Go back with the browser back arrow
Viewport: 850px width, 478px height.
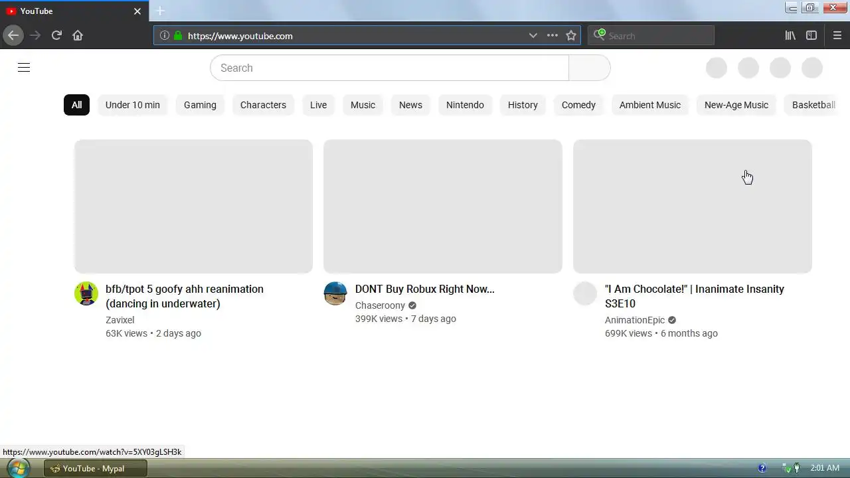pyautogui.click(x=13, y=35)
